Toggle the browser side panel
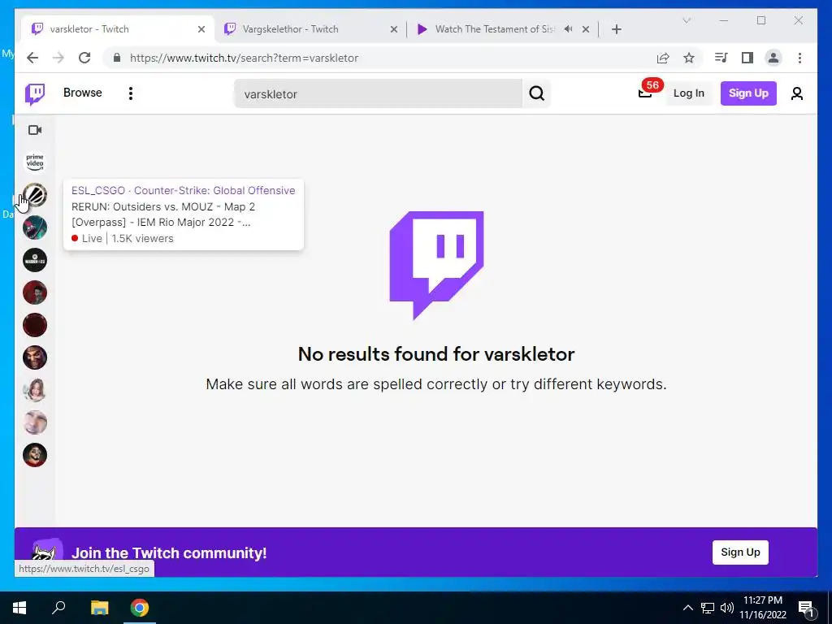The width and height of the screenshot is (832, 624). (747, 58)
